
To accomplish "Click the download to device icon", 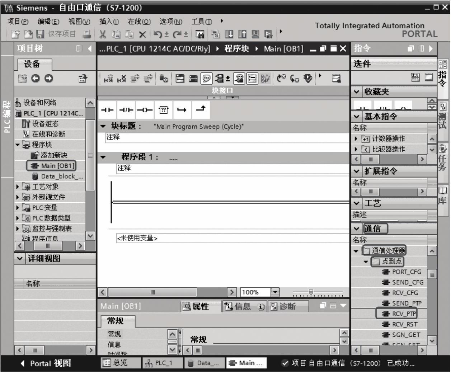I will click(229, 34).
